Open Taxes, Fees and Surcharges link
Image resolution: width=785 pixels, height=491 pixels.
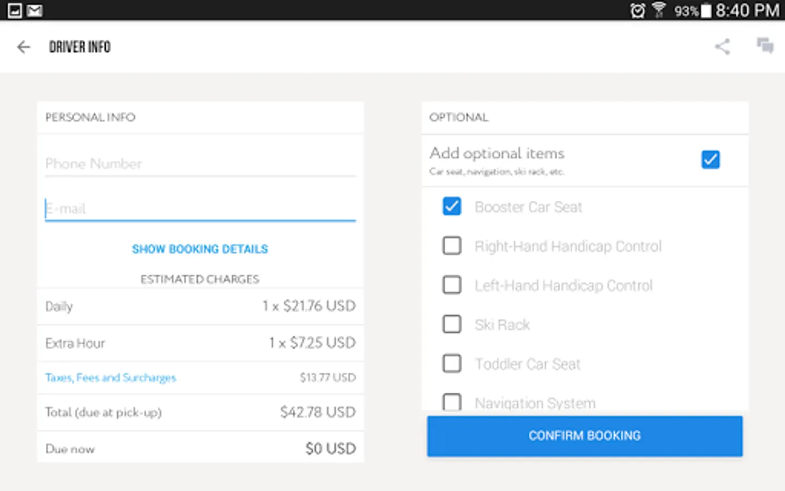pos(111,378)
